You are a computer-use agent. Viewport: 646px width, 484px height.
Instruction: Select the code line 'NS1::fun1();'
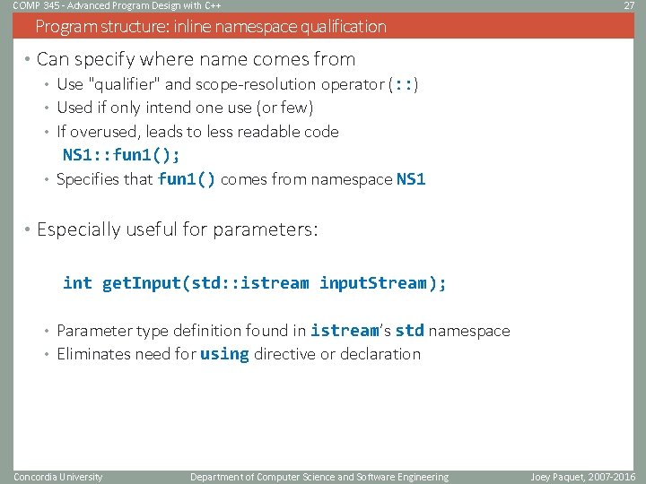tap(121, 155)
